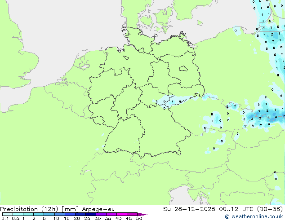Click the "00..12 UTC" time range
Screen dimensions: 285x220
click(236, 209)
